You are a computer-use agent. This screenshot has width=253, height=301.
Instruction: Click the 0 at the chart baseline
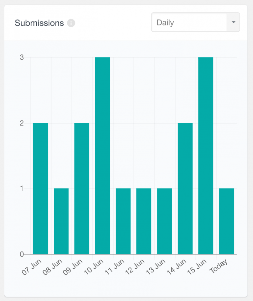click(x=22, y=254)
